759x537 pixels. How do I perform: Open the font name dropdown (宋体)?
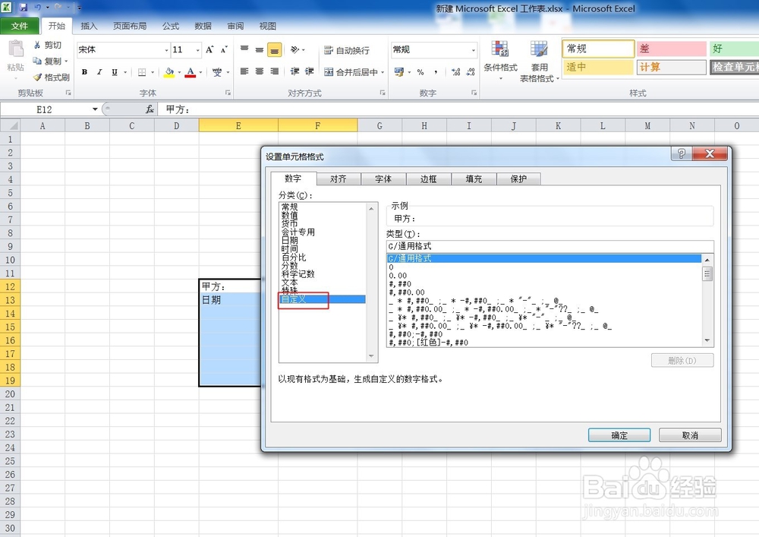[166, 50]
